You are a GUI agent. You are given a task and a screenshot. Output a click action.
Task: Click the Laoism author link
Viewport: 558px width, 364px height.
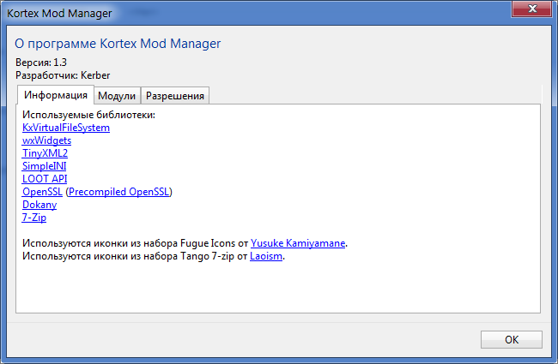pyautogui.click(x=266, y=256)
